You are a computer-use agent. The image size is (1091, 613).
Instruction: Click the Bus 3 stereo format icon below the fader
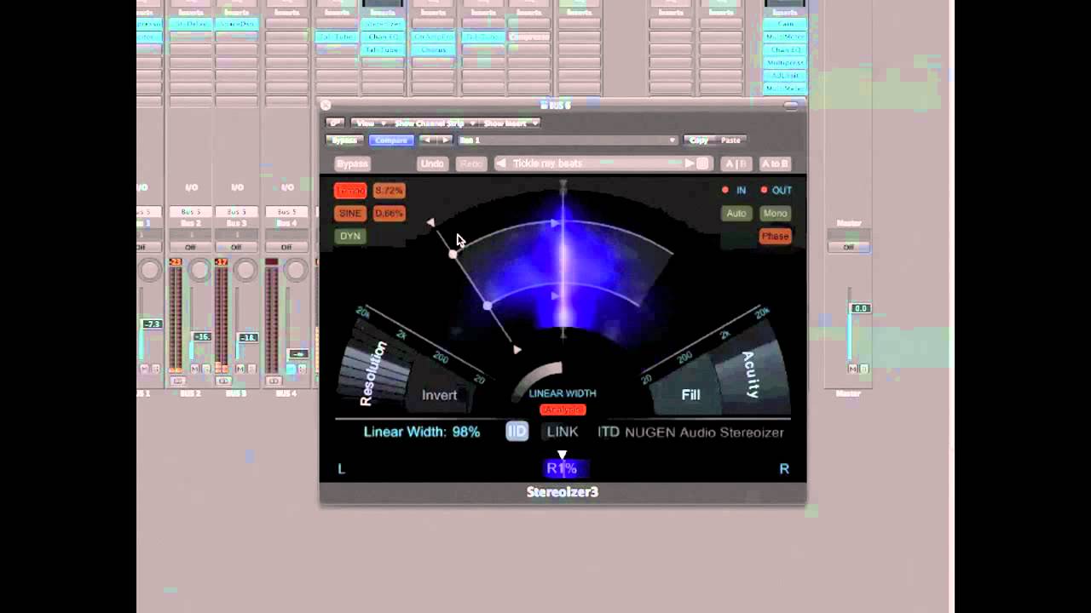click(x=223, y=381)
